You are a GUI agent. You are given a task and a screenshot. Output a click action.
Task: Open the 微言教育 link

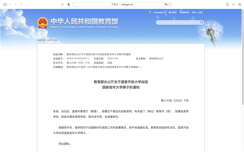[173, 13]
